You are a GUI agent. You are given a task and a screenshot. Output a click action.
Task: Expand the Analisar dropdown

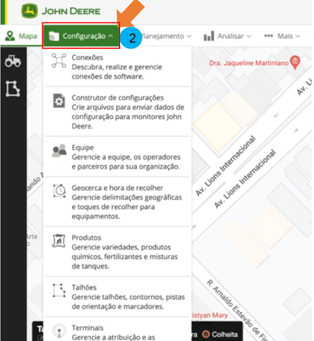coord(228,36)
